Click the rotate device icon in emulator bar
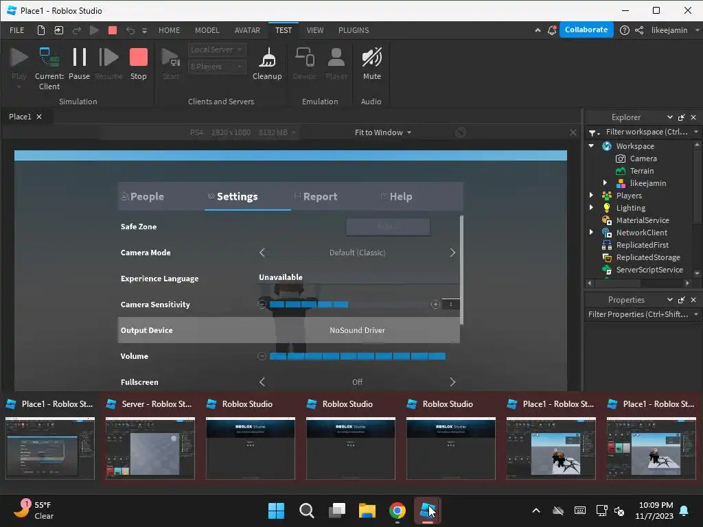The height and width of the screenshot is (527, 703). click(x=461, y=132)
